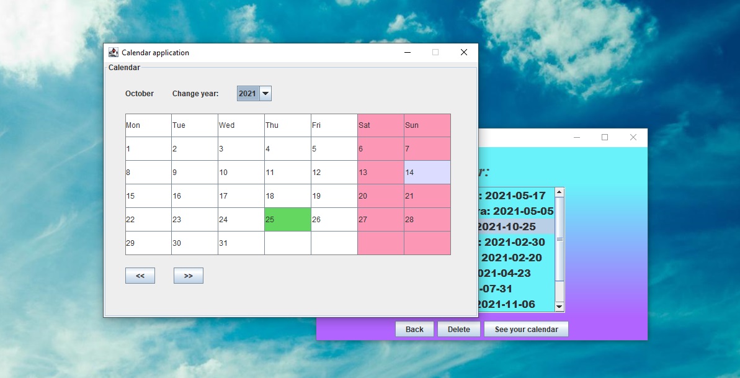Select day 14 in the Sunday column
Image resolution: width=740 pixels, height=378 pixels.
pyautogui.click(x=427, y=173)
